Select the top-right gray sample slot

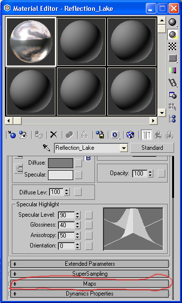point(132,42)
